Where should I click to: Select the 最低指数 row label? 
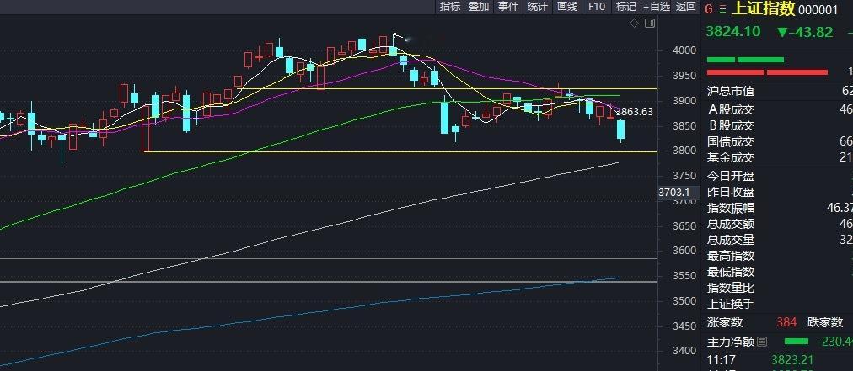(731, 272)
